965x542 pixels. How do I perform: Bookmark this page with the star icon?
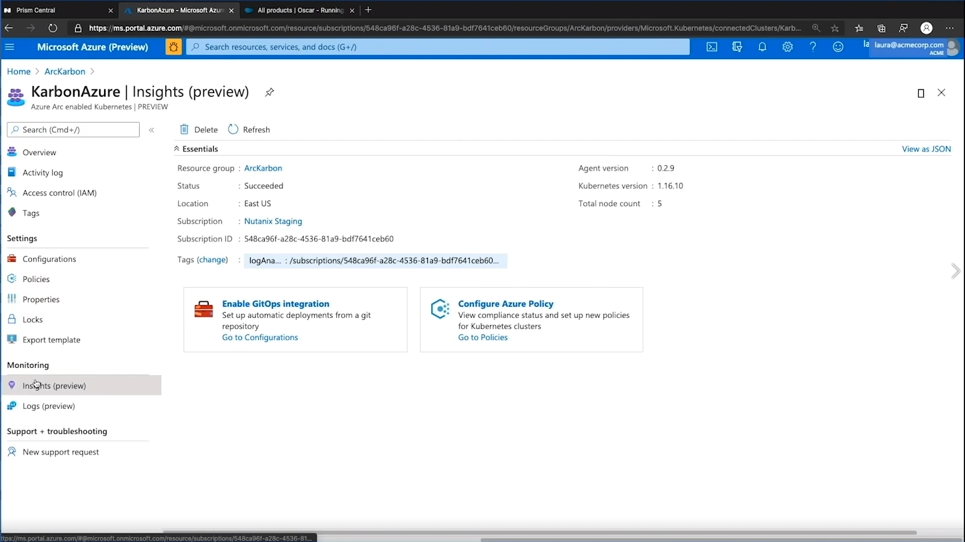pos(834,28)
